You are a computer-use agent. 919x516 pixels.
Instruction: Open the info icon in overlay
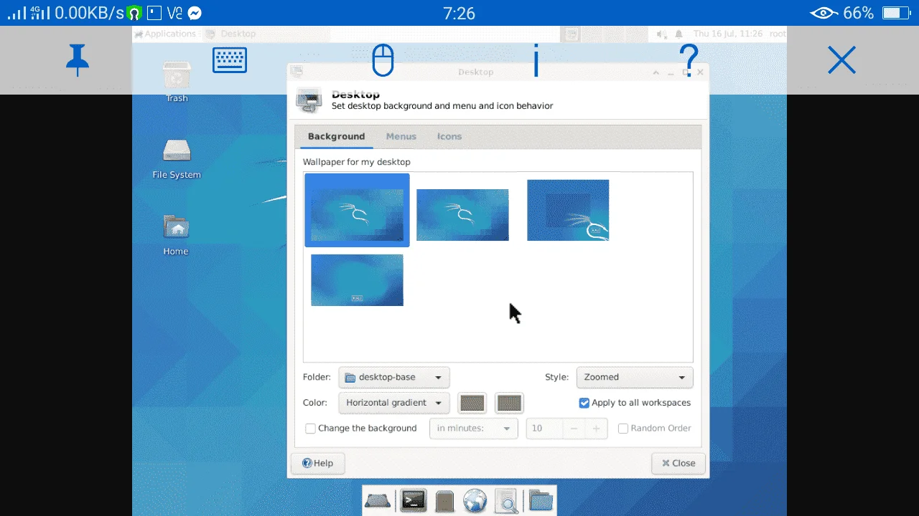pyautogui.click(x=536, y=60)
